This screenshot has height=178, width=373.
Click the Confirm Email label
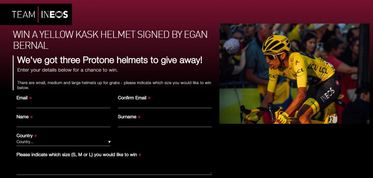[x=132, y=98]
